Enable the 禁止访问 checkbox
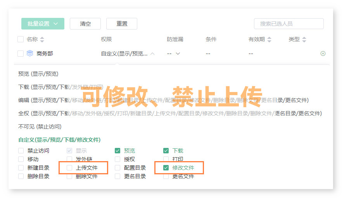Viewport: 342px width, 198px height. [21, 151]
